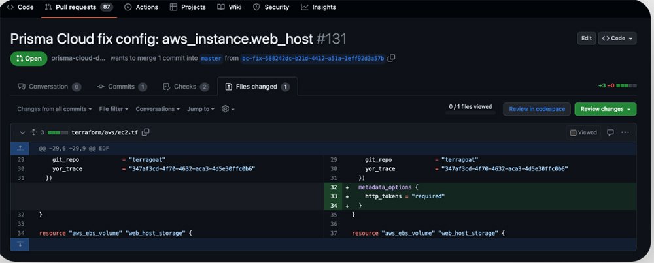The height and width of the screenshot is (263, 654).
Task: Expand all diff lines with the arrows icon
Action: coord(33,132)
